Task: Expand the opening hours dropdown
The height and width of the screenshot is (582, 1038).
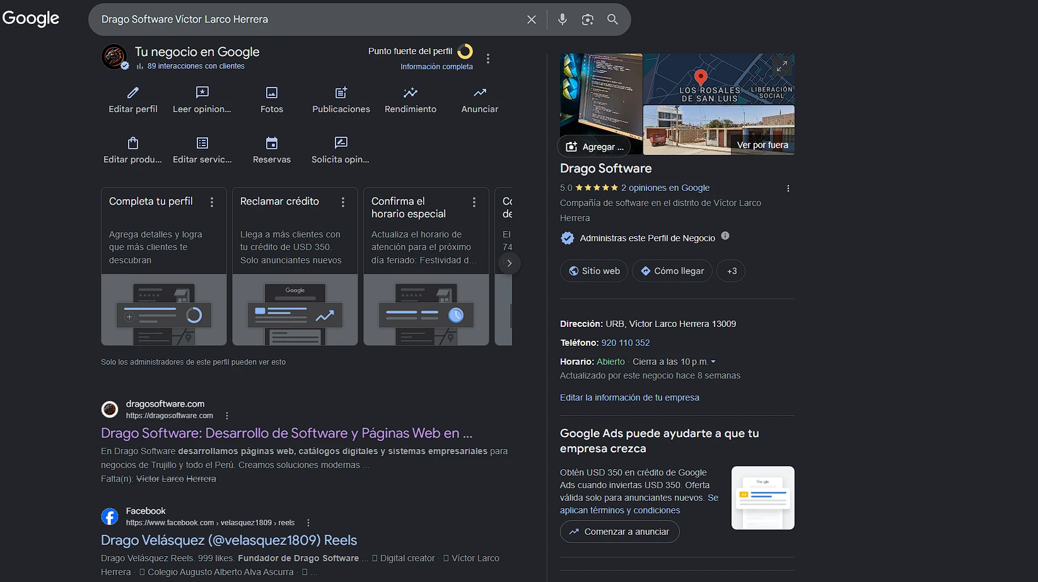Action: coord(713,362)
